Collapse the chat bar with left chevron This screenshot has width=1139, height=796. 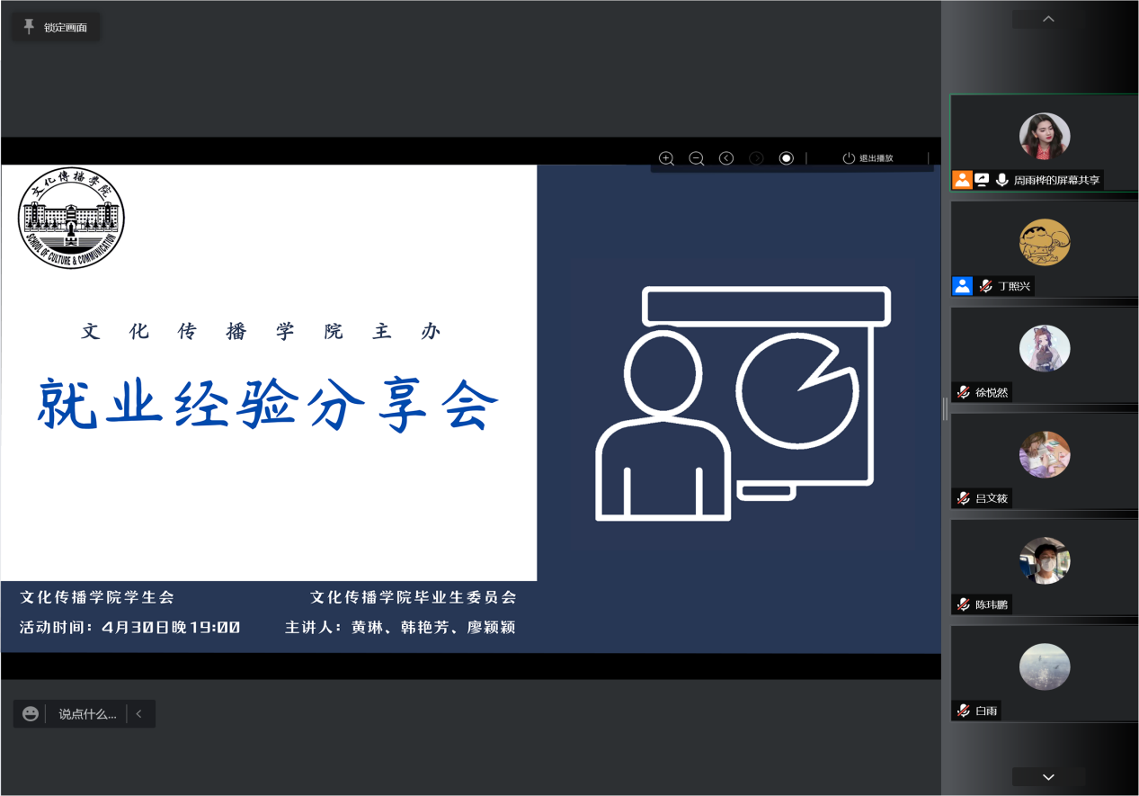[x=139, y=714]
